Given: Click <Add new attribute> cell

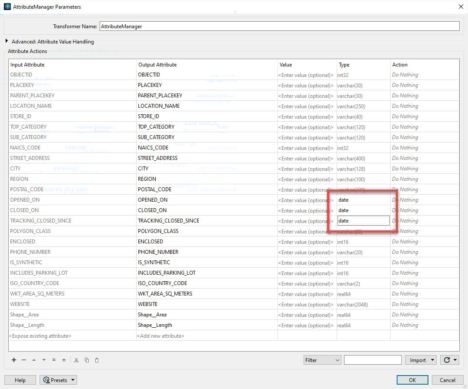Looking at the screenshot, I should tap(207, 336).
